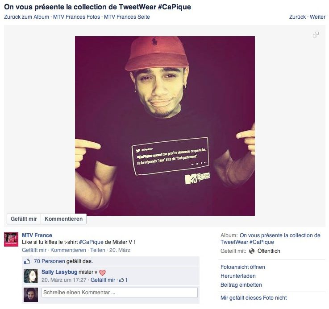Click your own avatar next to comment box
Image resolution: width=329 pixels, height=309 pixels.
point(31,295)
